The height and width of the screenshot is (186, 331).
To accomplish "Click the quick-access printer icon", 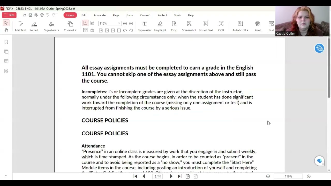I will tap(42, 15).
